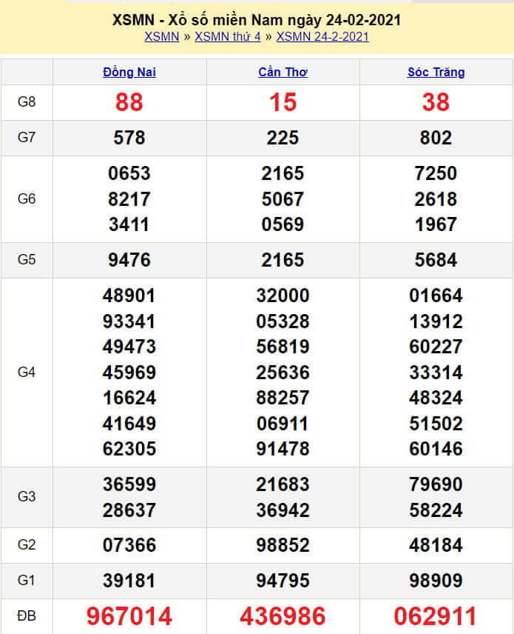This screenshot has width=514, height=634.
Task: Click G7 number 578
Action: pyautogui.click(x=129, y=138)
